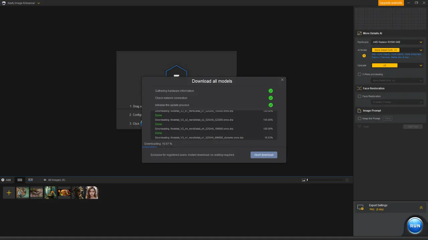
Task: Click the Face Restoration section icon
Action: pyautogui.click(x=359, y=88)
